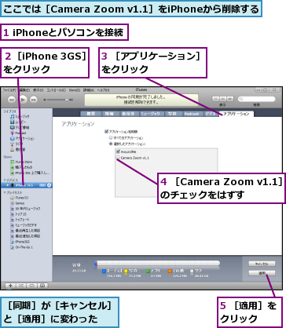The image size is (286, 328).
Task: Switch to the 情報 tab
Action: (x=110, y=114)
